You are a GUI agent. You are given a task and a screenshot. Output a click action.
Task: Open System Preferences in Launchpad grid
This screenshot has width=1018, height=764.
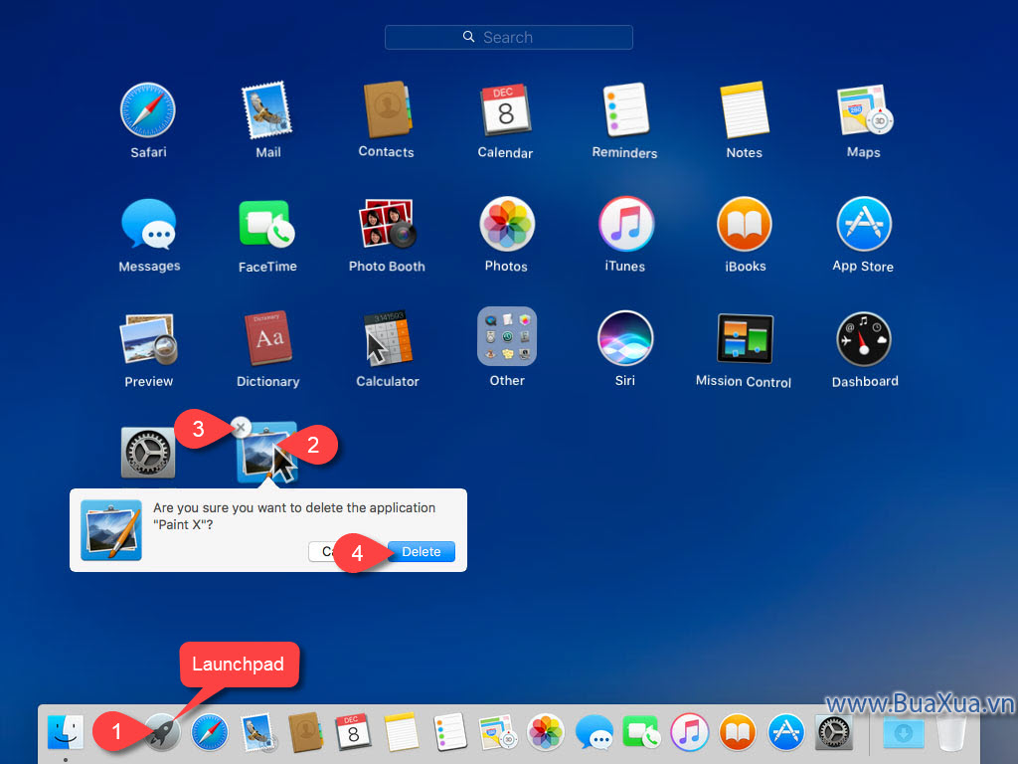click(148, 453)
